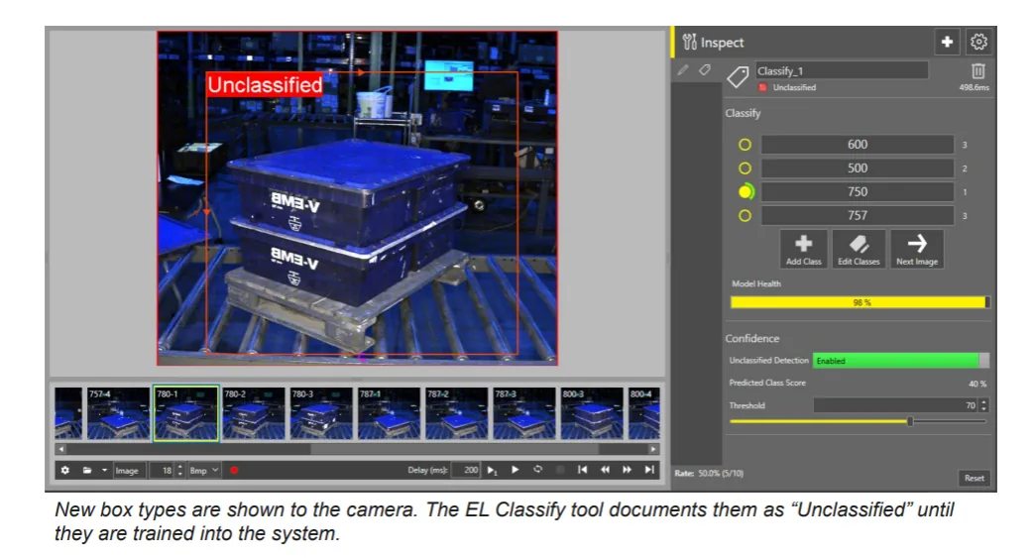1033x558 pixels.
Task: Click the Threshold value field showing 70
Action: 896,405
